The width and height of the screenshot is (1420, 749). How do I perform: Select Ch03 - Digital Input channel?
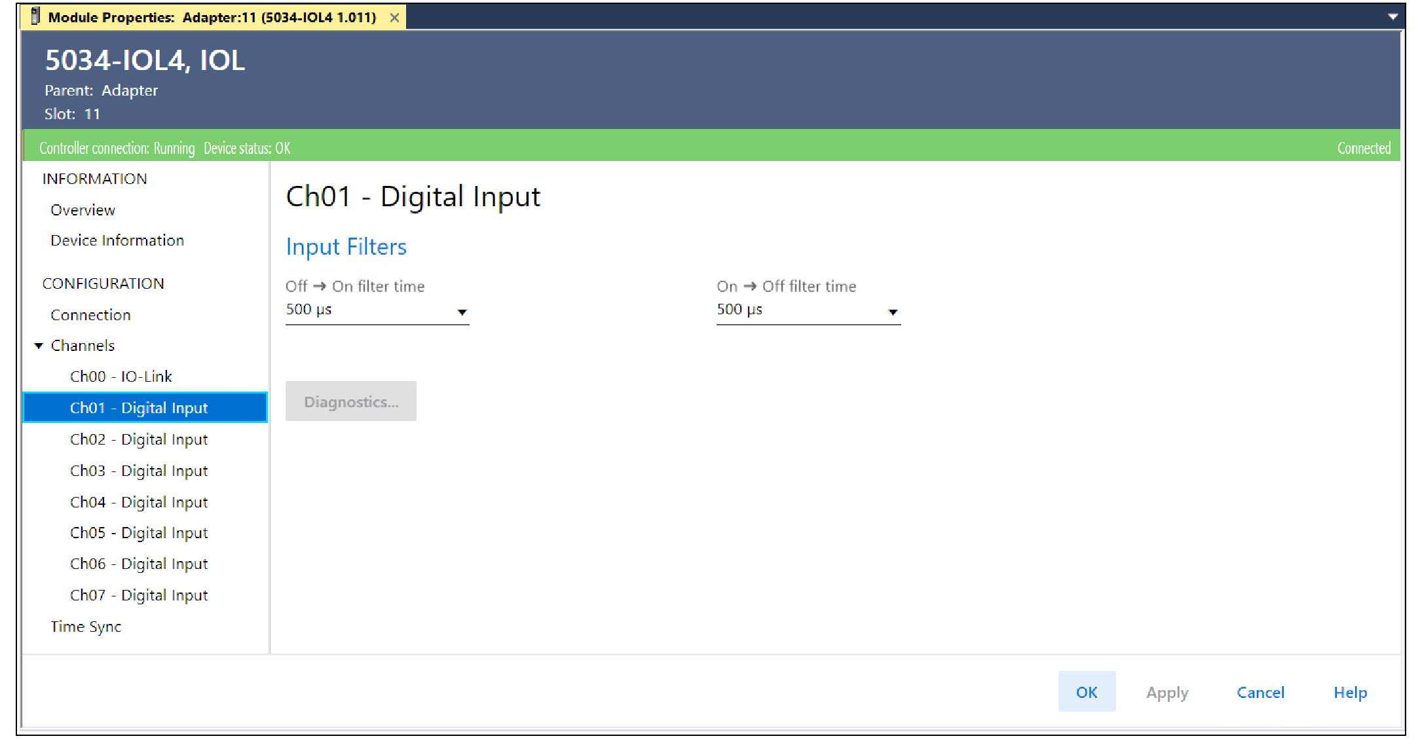[139, 471]
